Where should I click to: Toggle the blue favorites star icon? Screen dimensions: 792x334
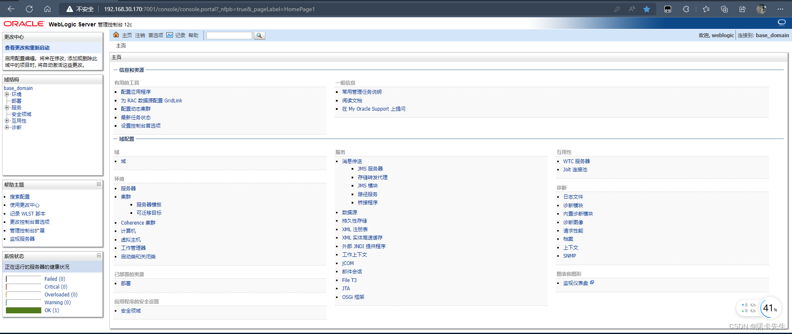pos(647,9)
